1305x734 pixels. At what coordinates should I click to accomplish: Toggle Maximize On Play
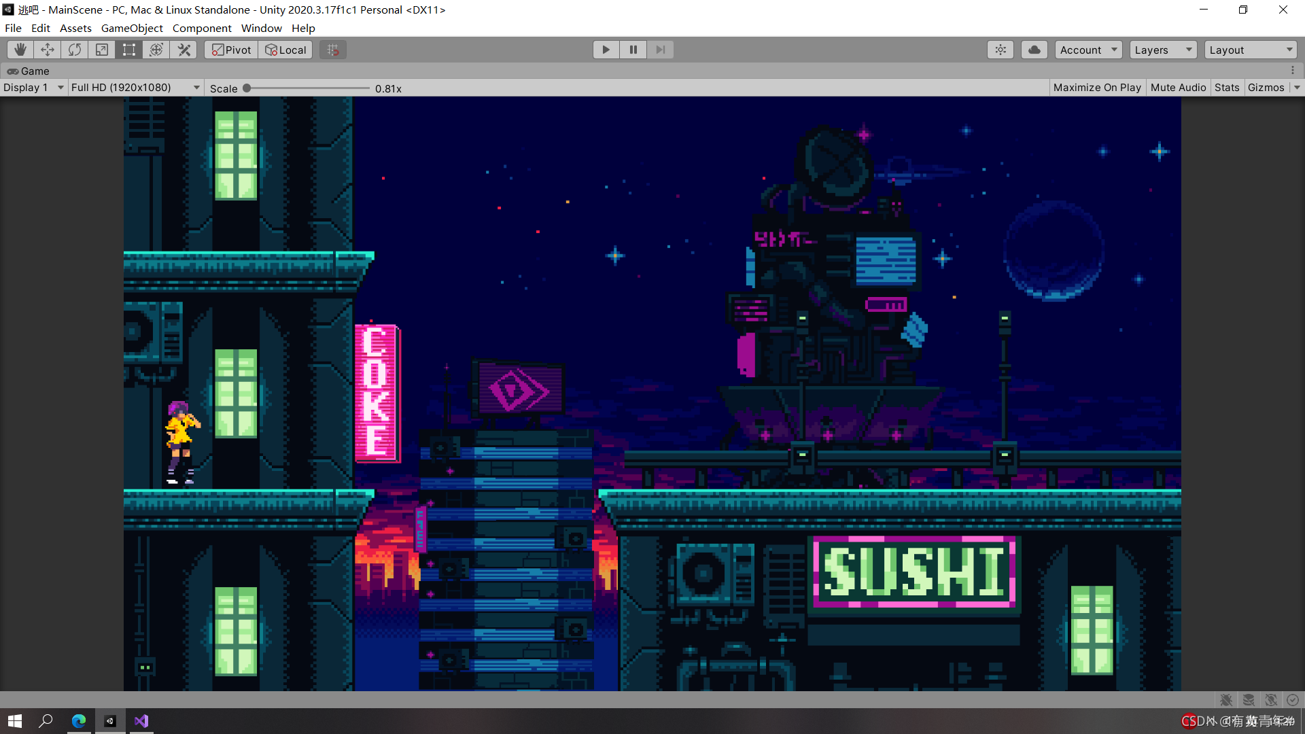tap(1096, 88)
